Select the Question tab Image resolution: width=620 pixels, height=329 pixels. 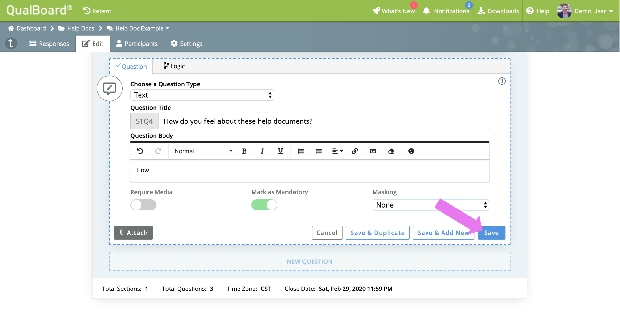[x=131, y=66]
